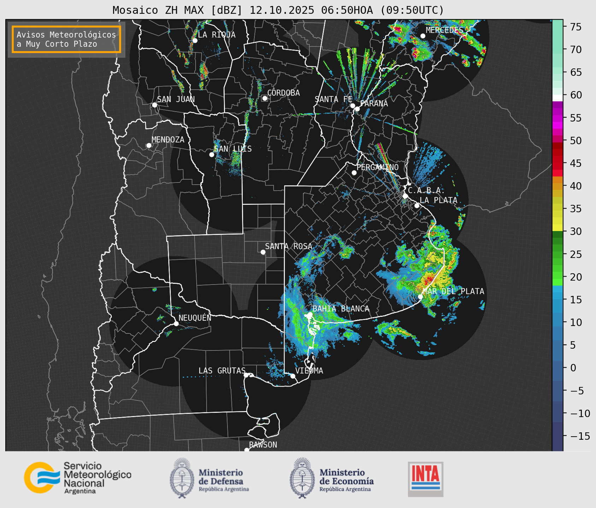
Task: Select the MENDOZA city marker
Action: pyautogui.click(x=149, y=146)
